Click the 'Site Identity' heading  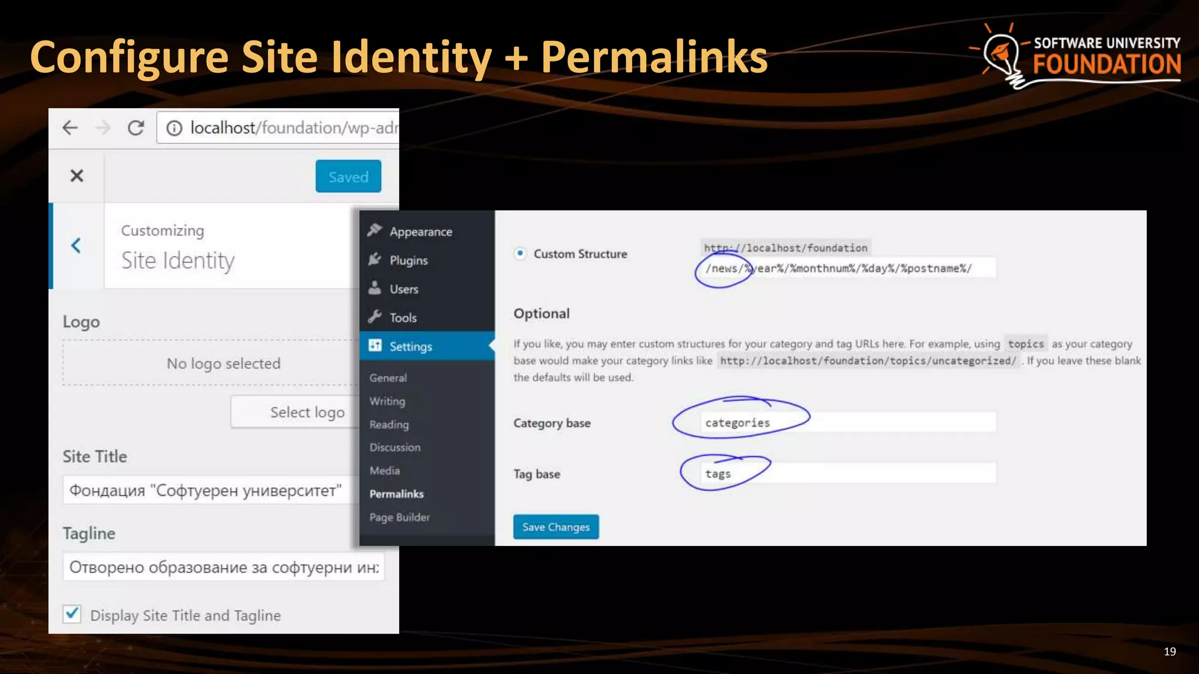pyautogui.click(x=178, y=260)
